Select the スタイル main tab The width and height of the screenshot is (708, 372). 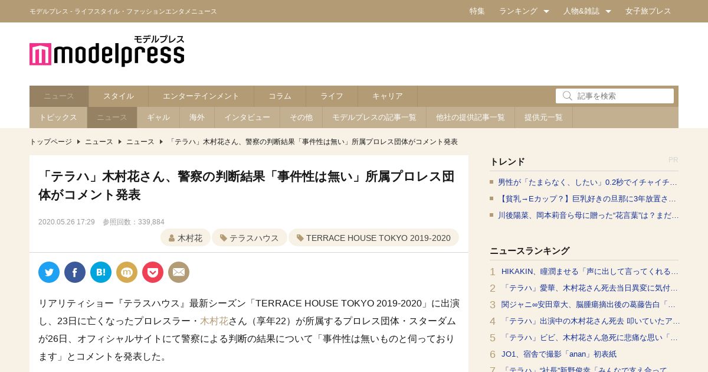point(119,96)
